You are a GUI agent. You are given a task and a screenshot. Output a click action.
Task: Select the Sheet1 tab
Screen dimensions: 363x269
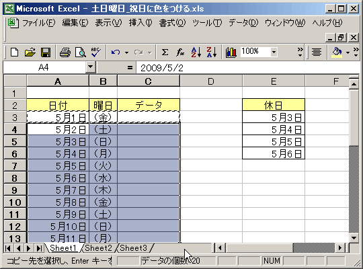[x=63, y=248]
